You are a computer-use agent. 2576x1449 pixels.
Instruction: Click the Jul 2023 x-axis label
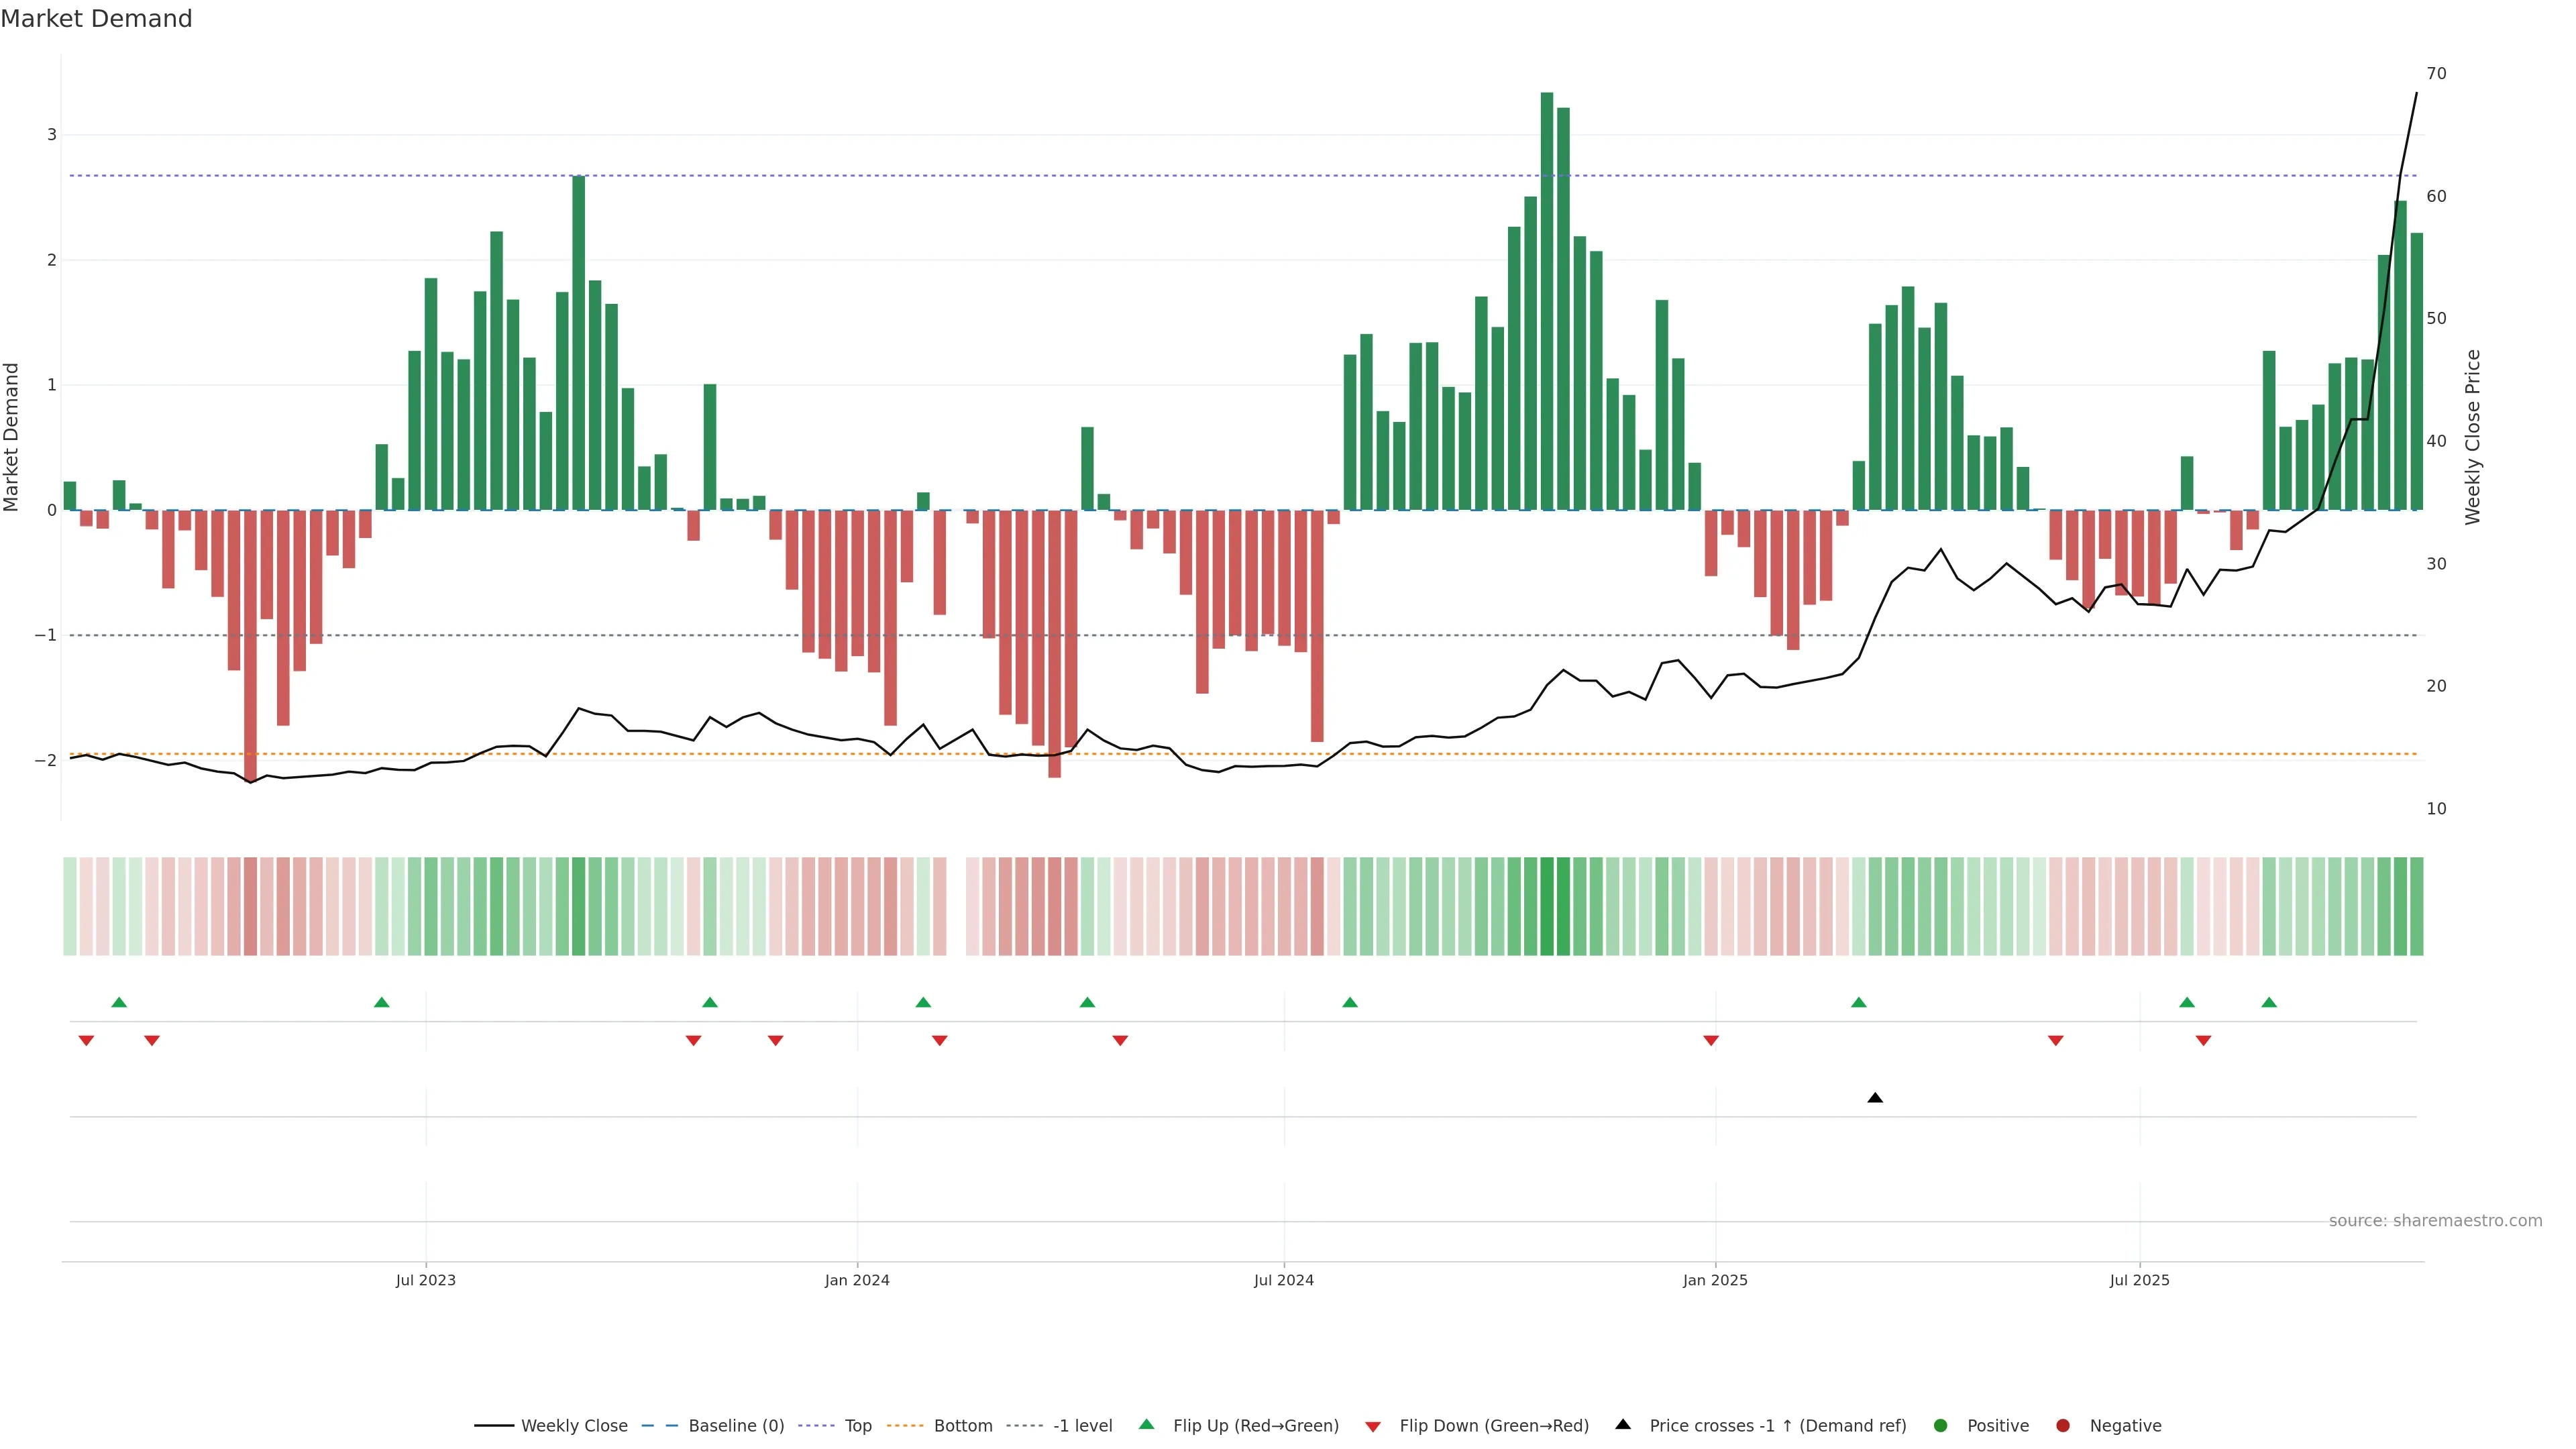click(425, 1280)
